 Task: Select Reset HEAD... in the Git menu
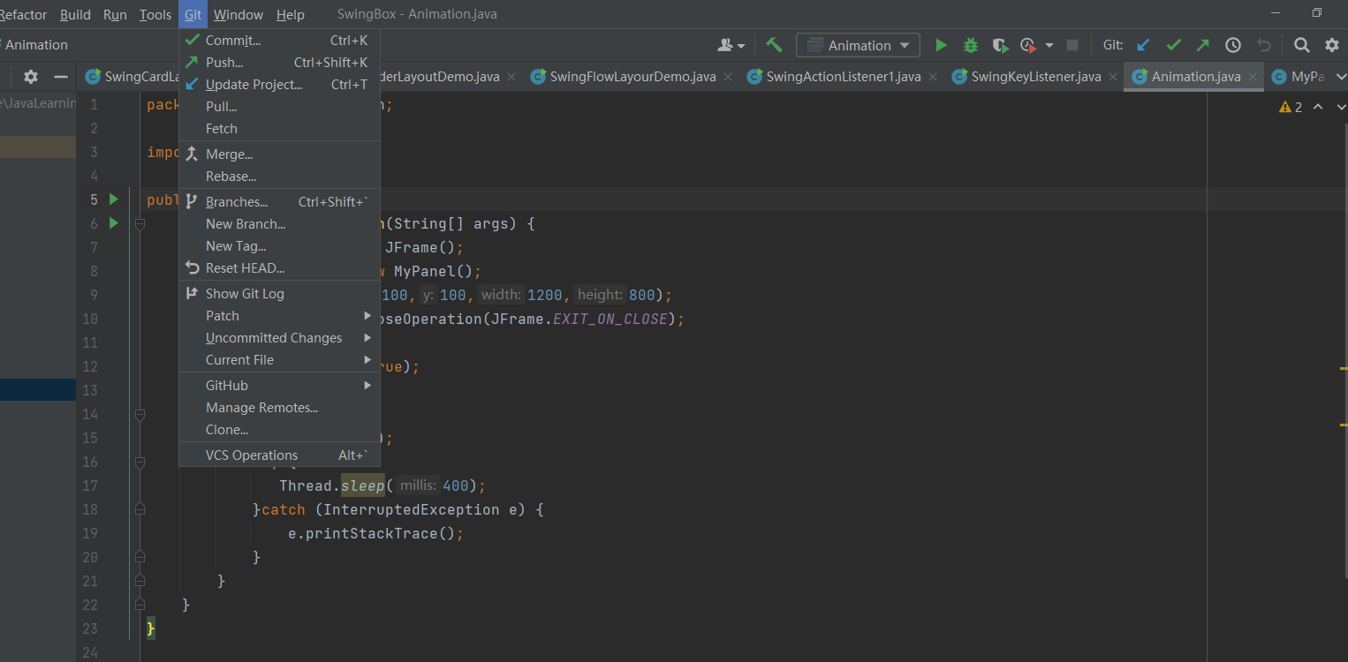click(279, 268)
